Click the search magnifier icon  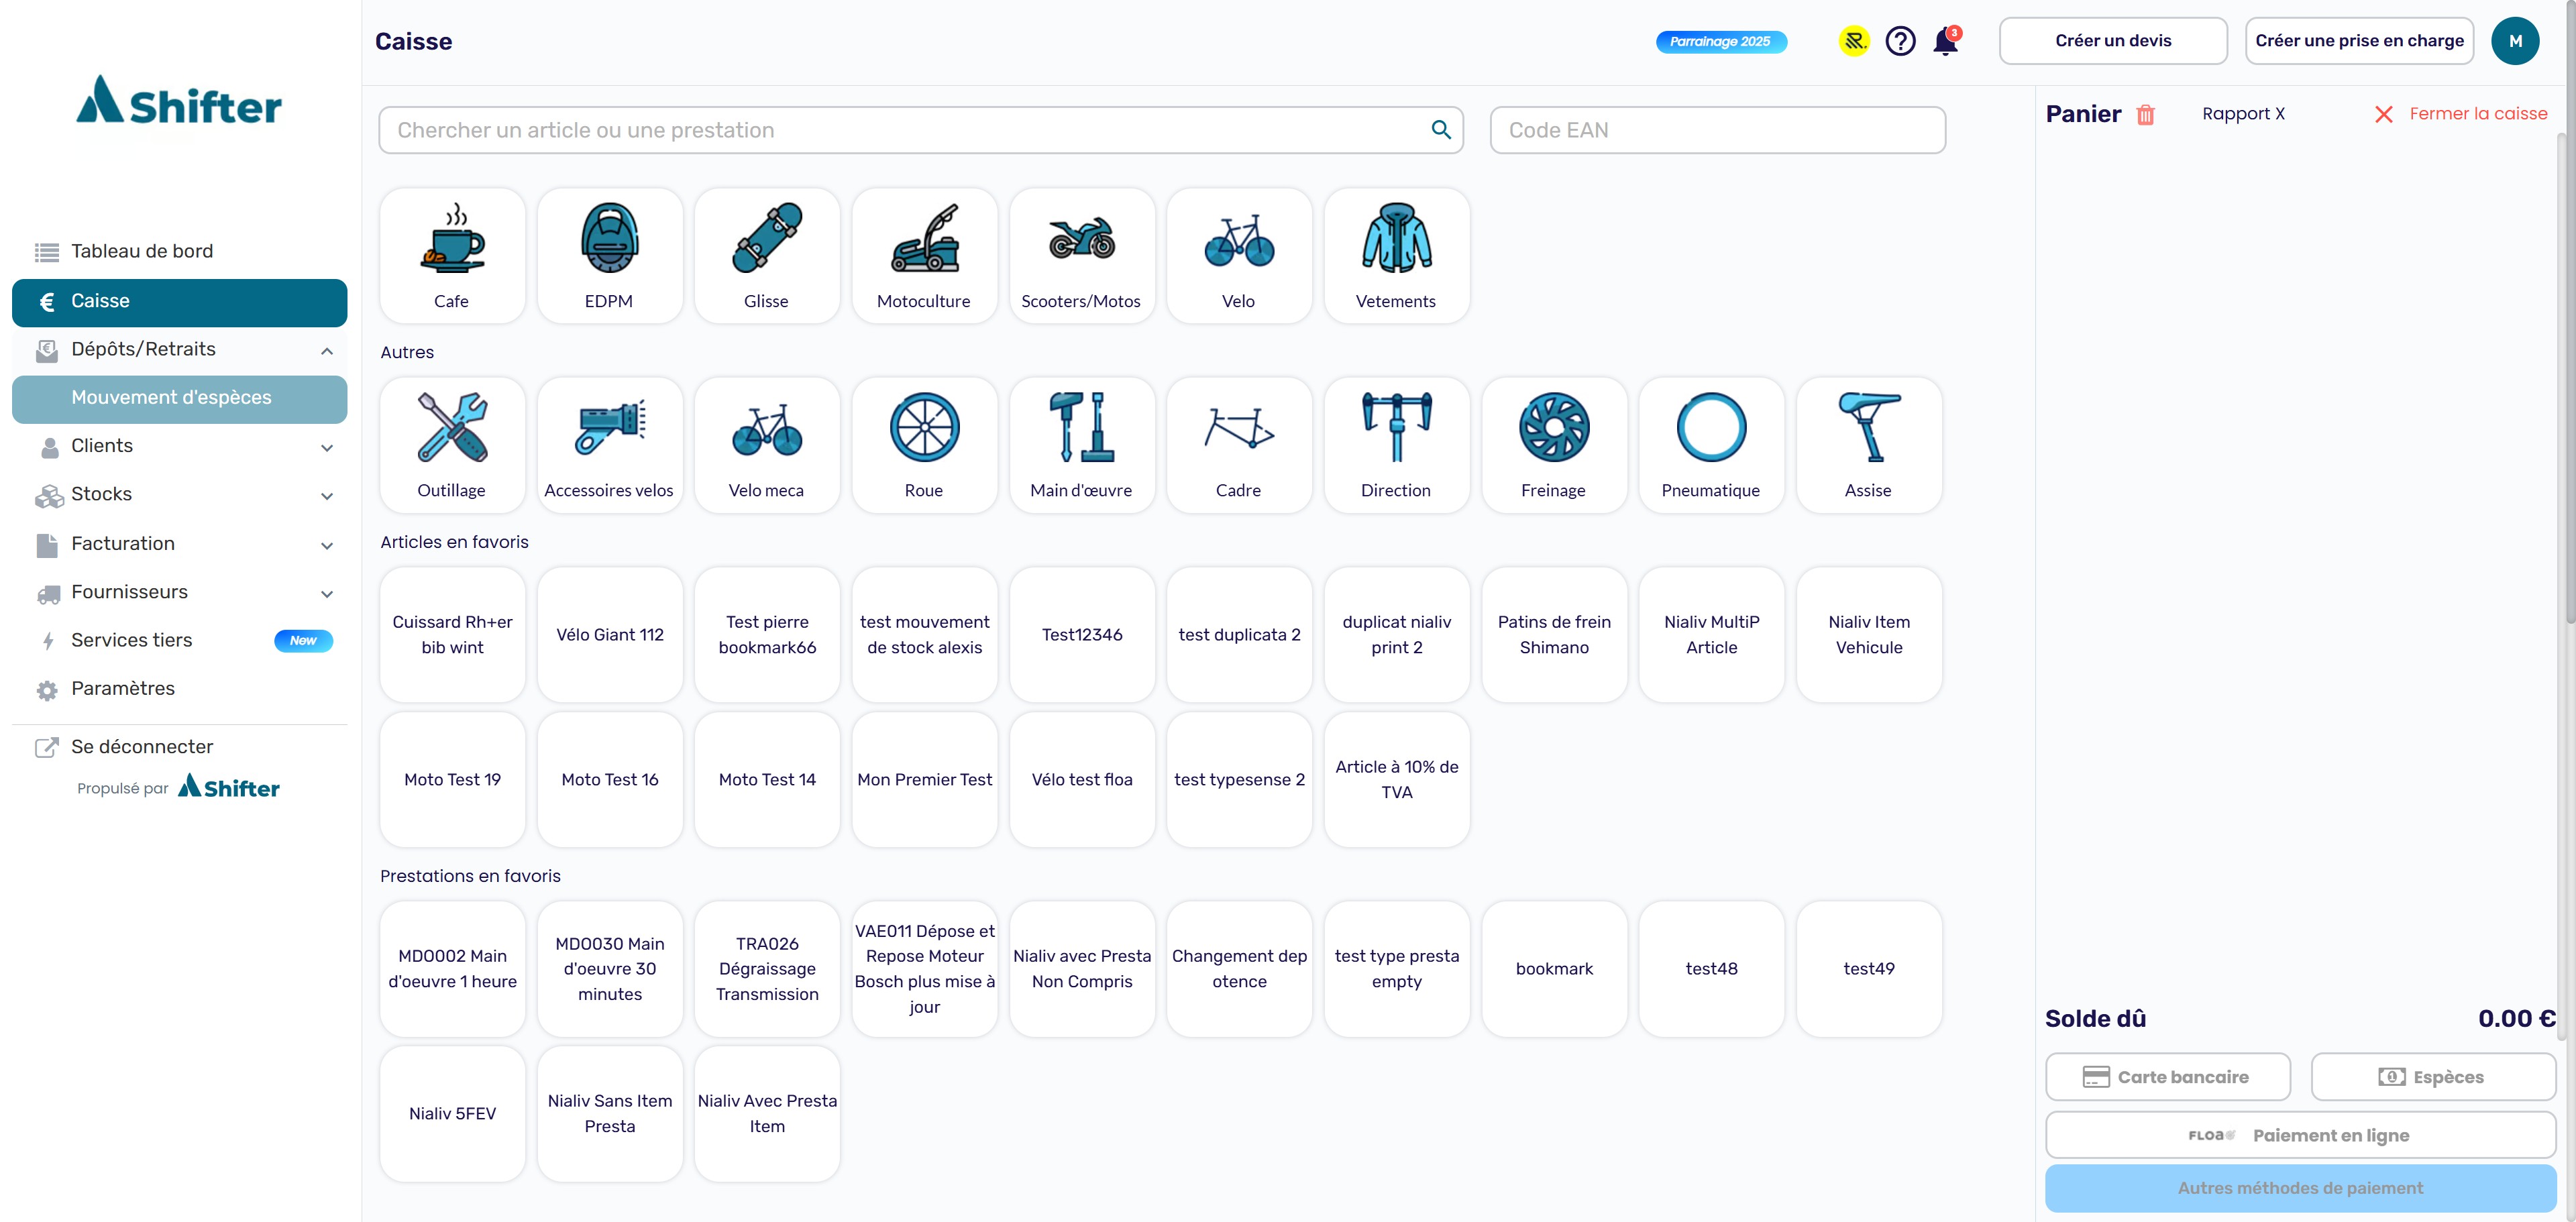(x=1441, y=130)
